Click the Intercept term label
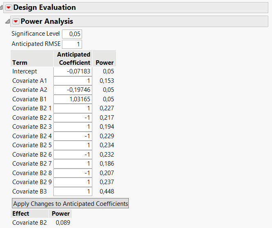The image size is (272, 228). (25, 71)
